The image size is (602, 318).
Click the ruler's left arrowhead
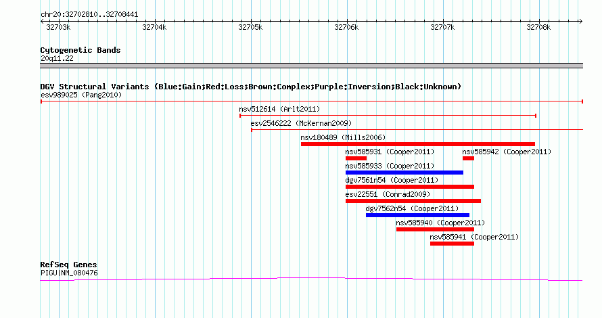coord(42,22)
